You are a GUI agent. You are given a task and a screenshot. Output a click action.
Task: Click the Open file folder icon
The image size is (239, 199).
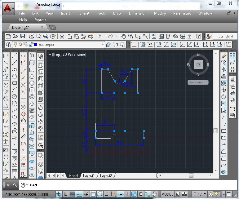click(x=15, y=36)
